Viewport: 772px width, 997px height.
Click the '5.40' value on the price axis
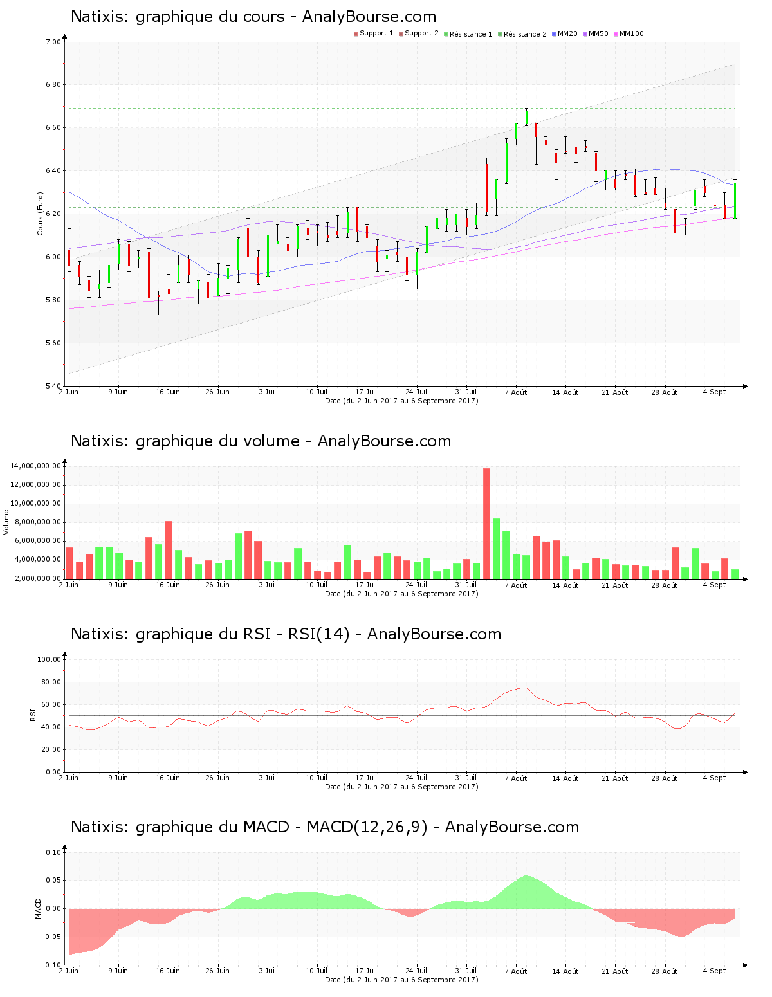53,386
